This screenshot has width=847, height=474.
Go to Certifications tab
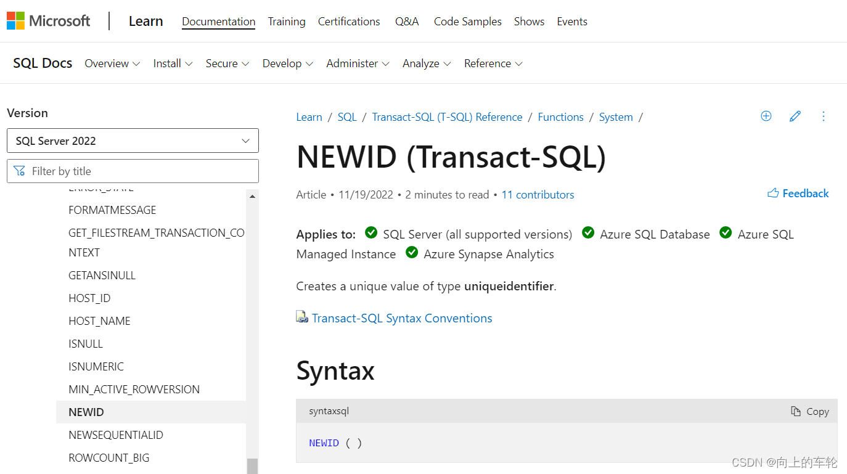349,22
